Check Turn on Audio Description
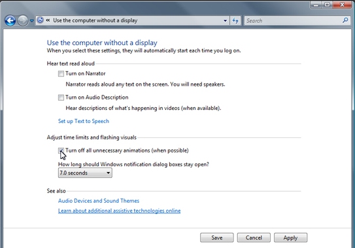Screen dimensions: 355x248 (x=61, y=97)
